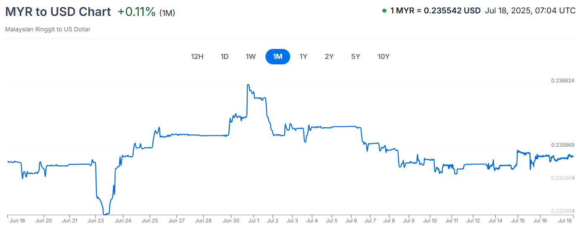Select the 1D time range

click(x=224, y=56)
